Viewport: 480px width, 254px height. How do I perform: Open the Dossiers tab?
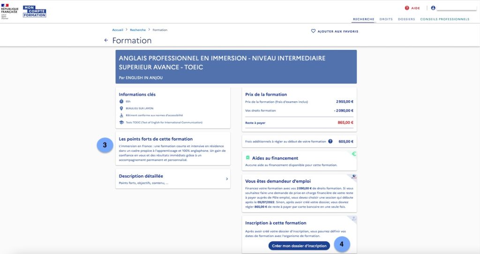[406, 19]
